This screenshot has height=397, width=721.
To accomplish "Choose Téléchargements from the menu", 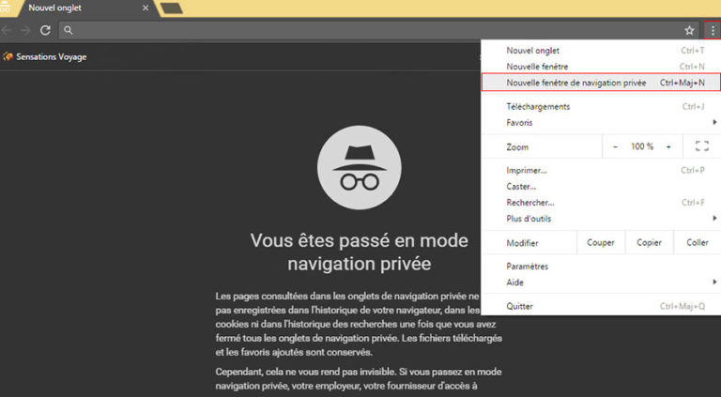I will pyautogui.click(x=538, y=107).
